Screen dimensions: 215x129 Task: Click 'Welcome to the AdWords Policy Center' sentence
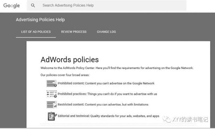pos(117,68)
